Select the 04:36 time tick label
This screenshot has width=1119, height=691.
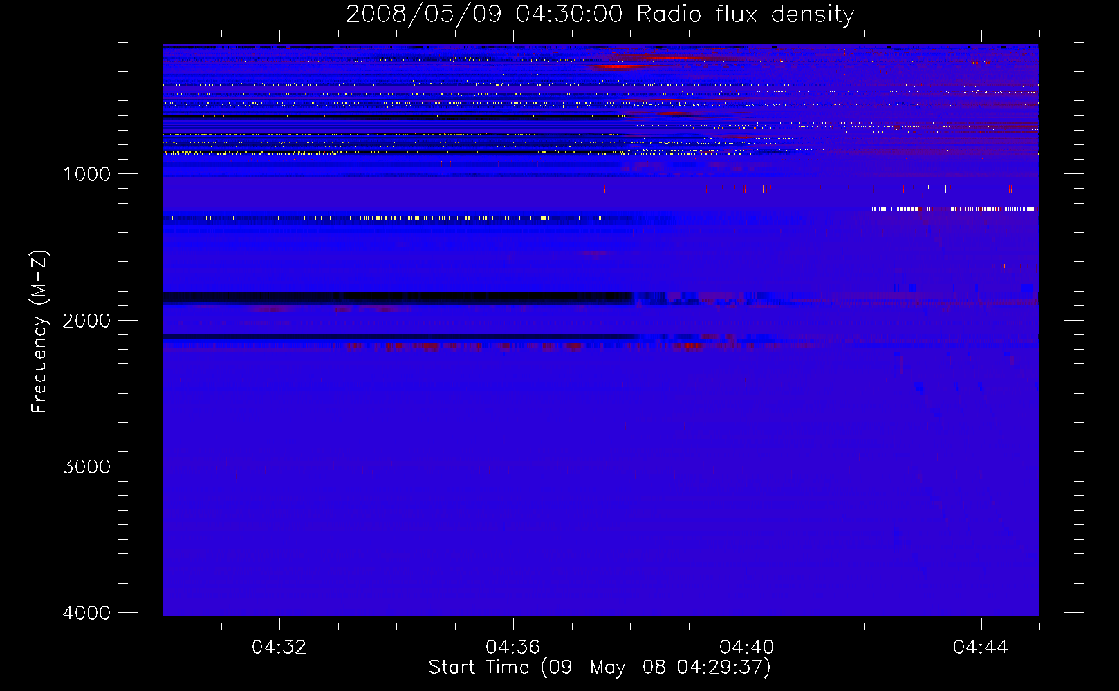pyautogui.click(x=513, y=647)
